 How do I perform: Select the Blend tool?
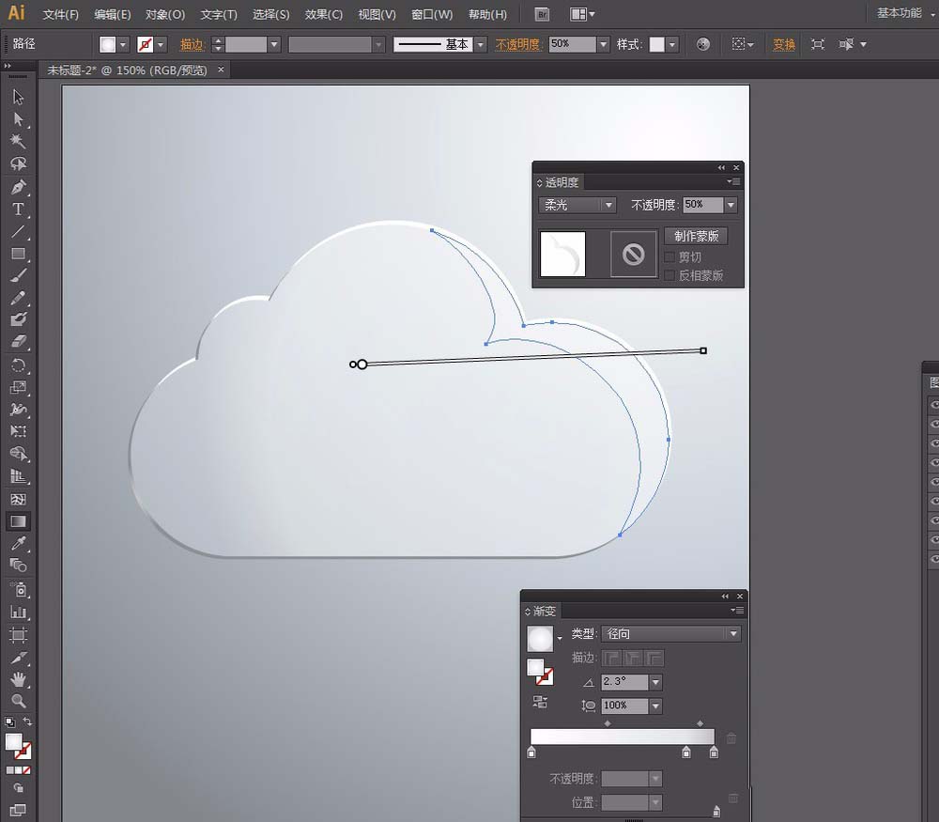(18, 565)
